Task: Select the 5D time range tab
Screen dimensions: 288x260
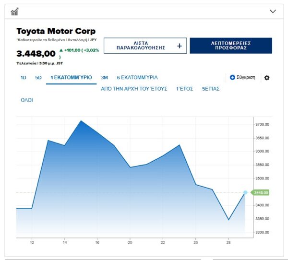Action: [x=38, y=77]
